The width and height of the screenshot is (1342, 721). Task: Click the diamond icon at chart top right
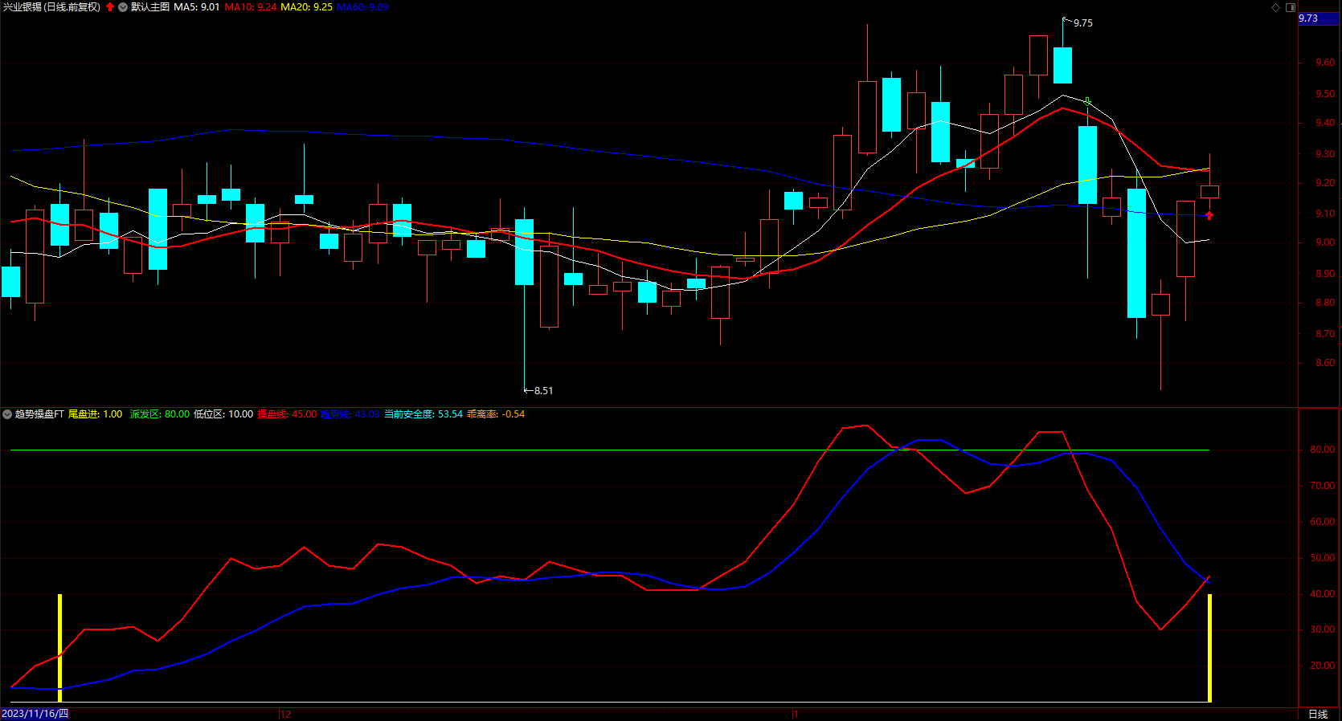(1275, 7)
